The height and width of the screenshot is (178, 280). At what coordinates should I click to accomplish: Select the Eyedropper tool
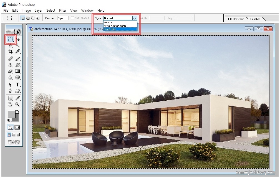18,98
